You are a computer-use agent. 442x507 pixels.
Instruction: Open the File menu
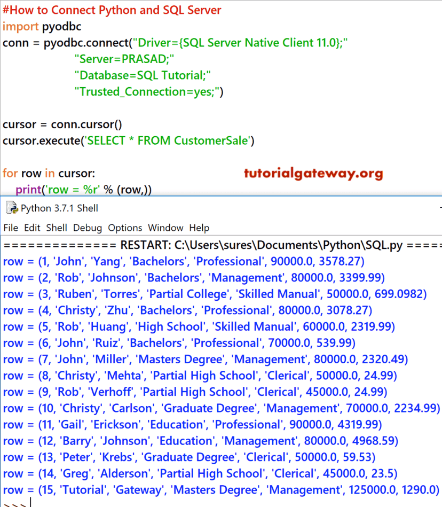[10, 228]
